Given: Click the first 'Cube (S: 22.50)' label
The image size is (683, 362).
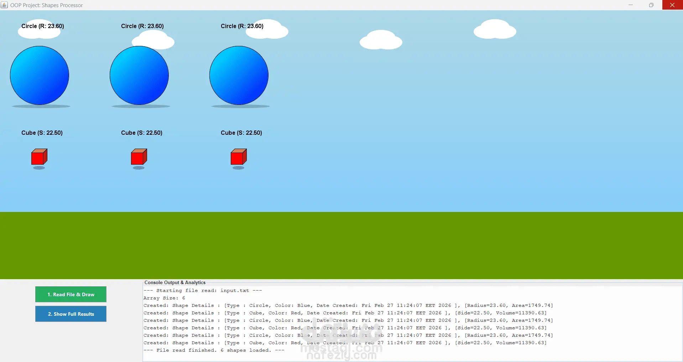Looking at the screenshot, I should [42, 133].
